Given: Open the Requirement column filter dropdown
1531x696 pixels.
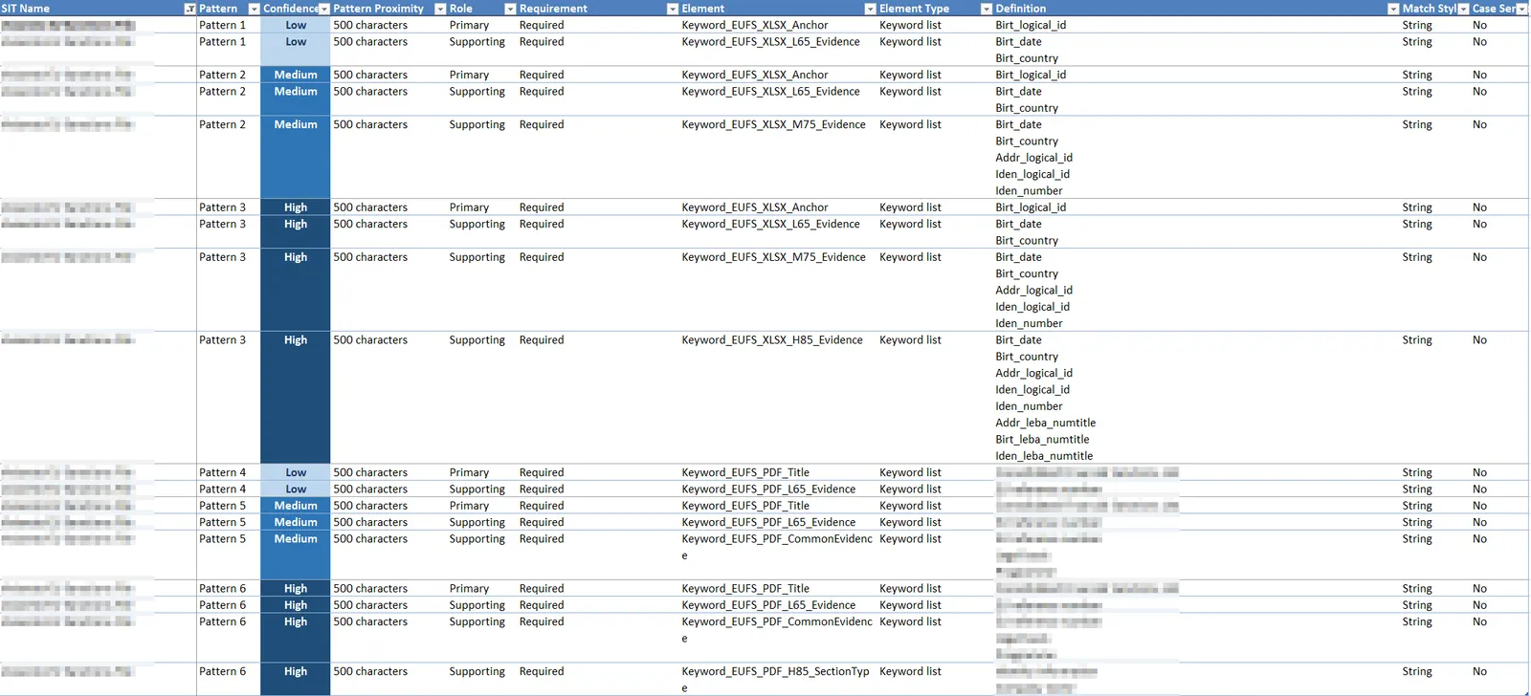Looking at the screenshot, I should (672, 9).
